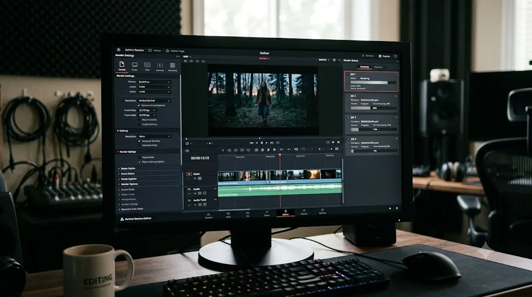Screen dimensions: 532x297
Task: Select the Job 1 rendering card
Action: [371, 82]
